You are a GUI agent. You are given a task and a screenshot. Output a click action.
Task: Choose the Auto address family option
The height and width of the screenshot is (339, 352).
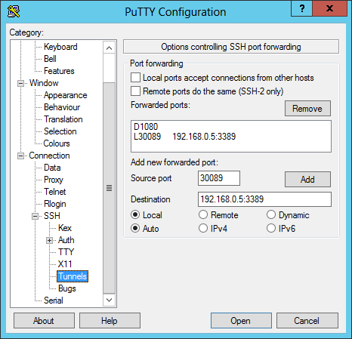coord(135,228)
